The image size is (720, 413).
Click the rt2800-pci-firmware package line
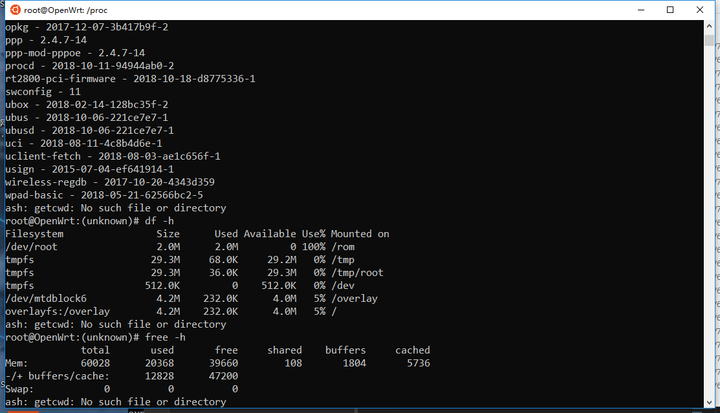(x=131, y=78)
